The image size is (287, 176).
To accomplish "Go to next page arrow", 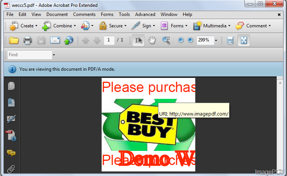I will (x=97, y=40).
